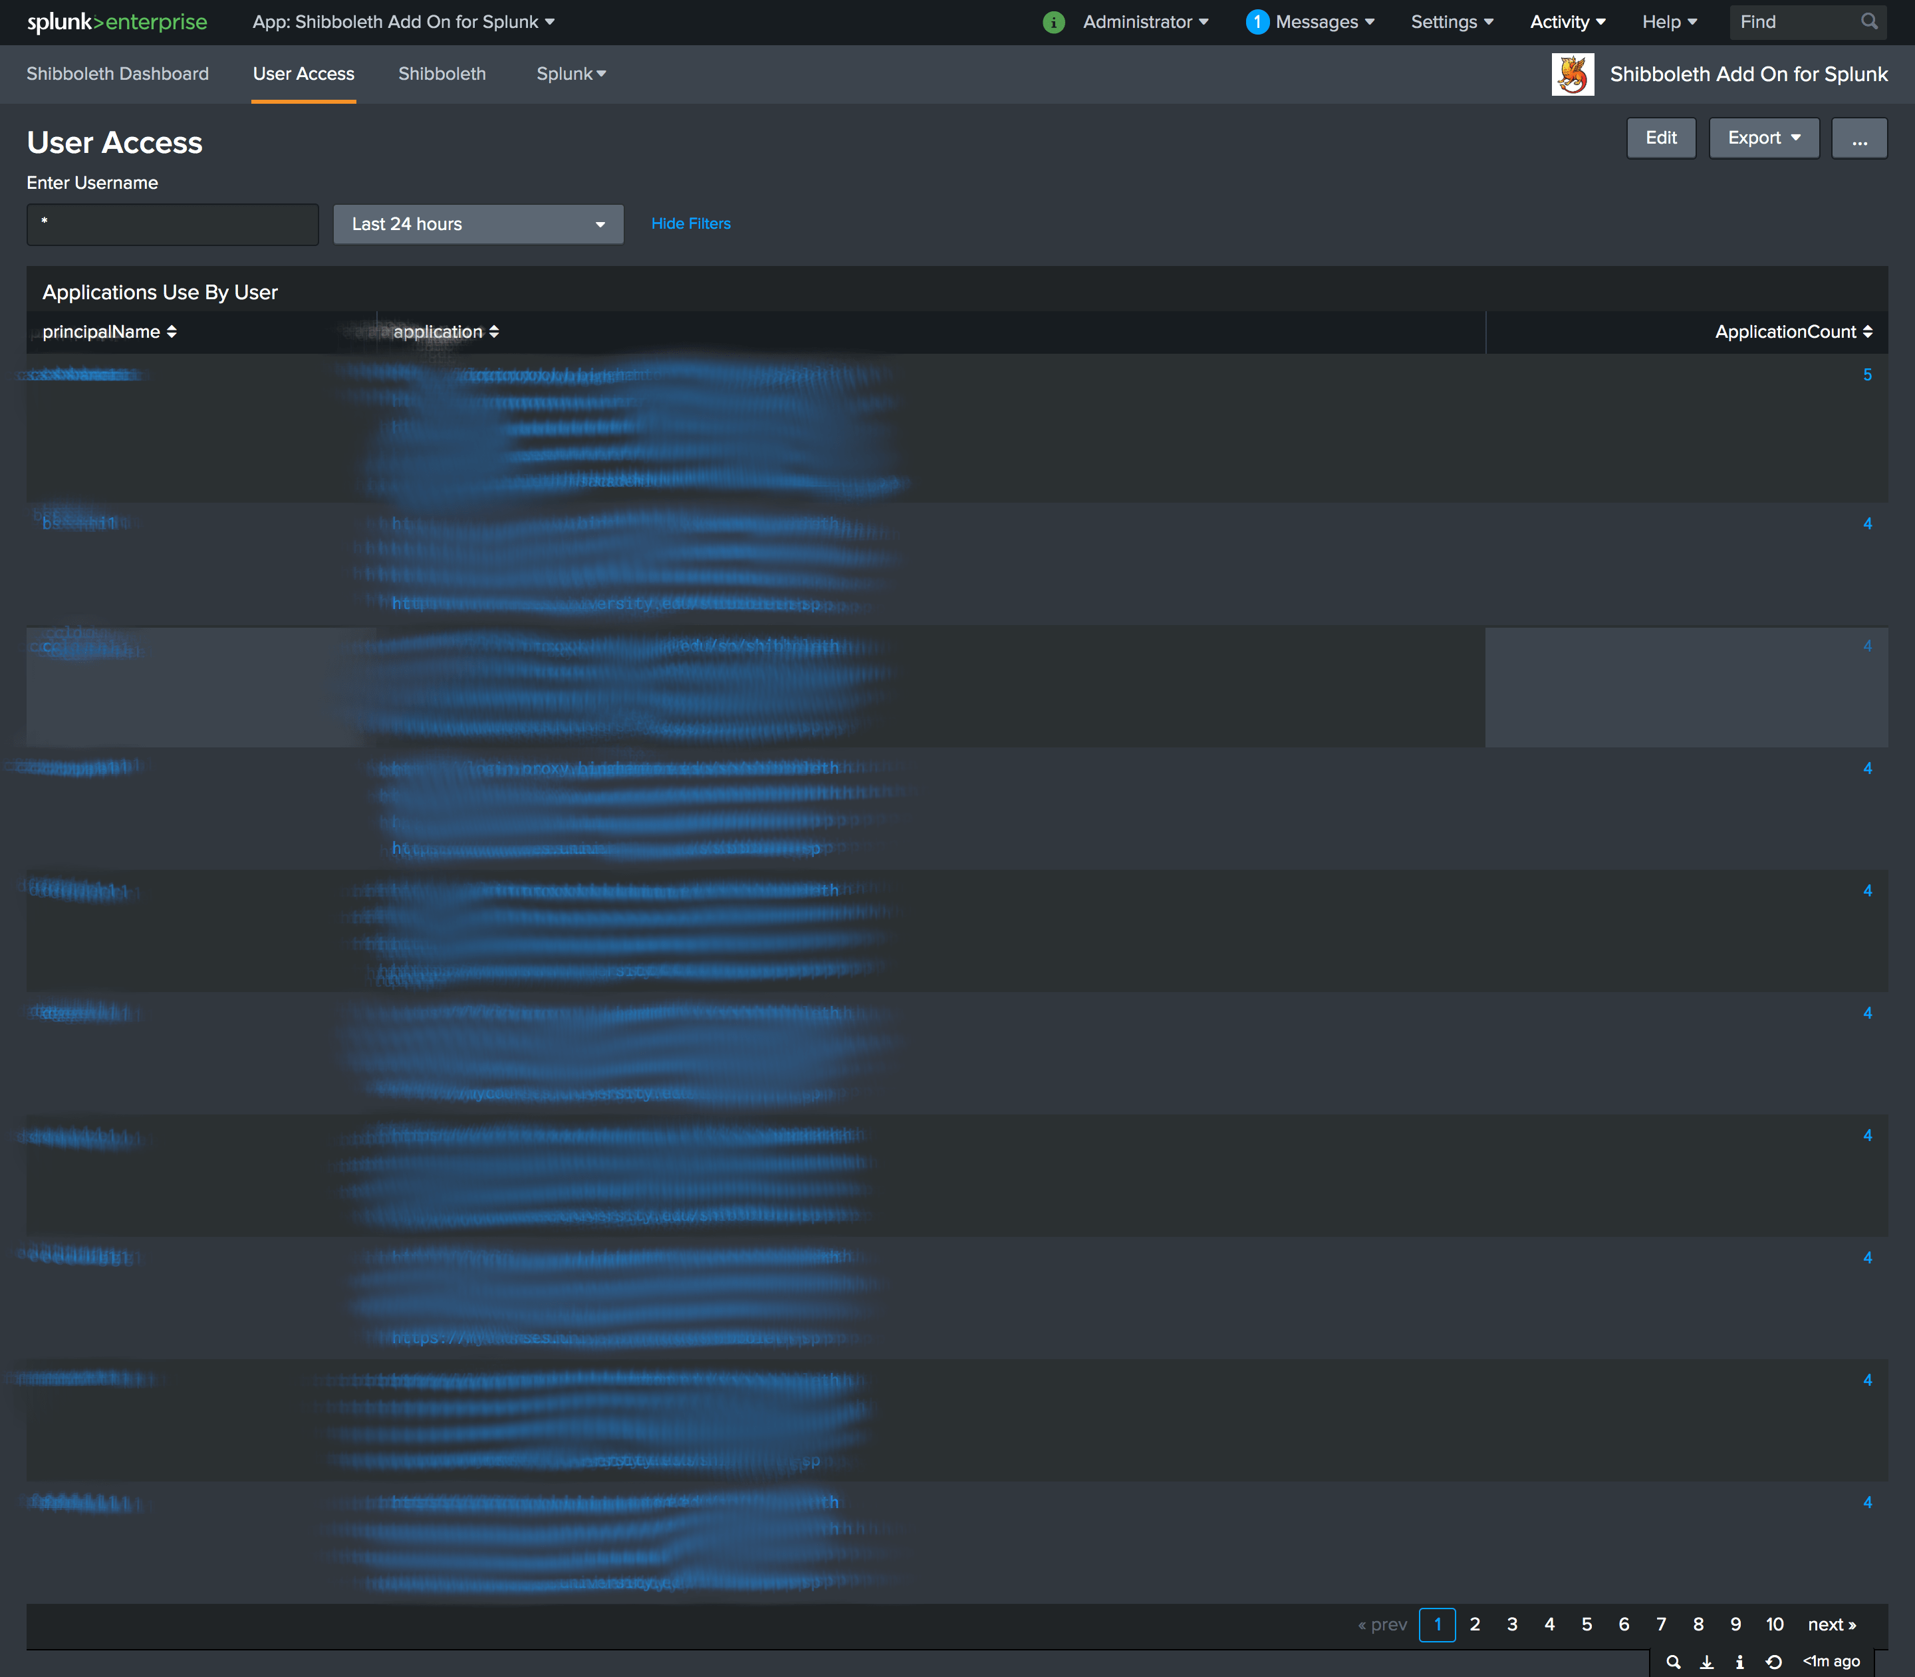Go to results page 9

[1736, 1624]
